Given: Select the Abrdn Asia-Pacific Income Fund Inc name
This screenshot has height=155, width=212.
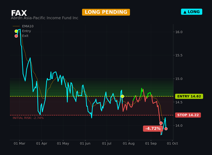Looking at the screenshot, I should [45, 18].
